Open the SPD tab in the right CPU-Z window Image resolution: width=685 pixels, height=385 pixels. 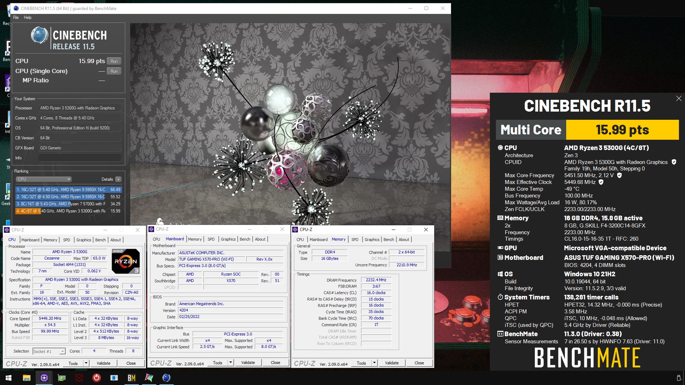(x=355, y=240)
